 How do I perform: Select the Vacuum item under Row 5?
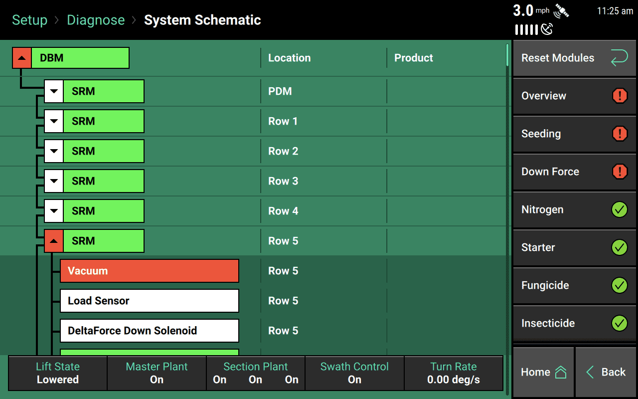pyautogui.click(x=149, y=271)
